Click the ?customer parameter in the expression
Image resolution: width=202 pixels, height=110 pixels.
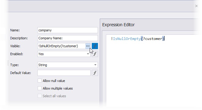(152, 39)
